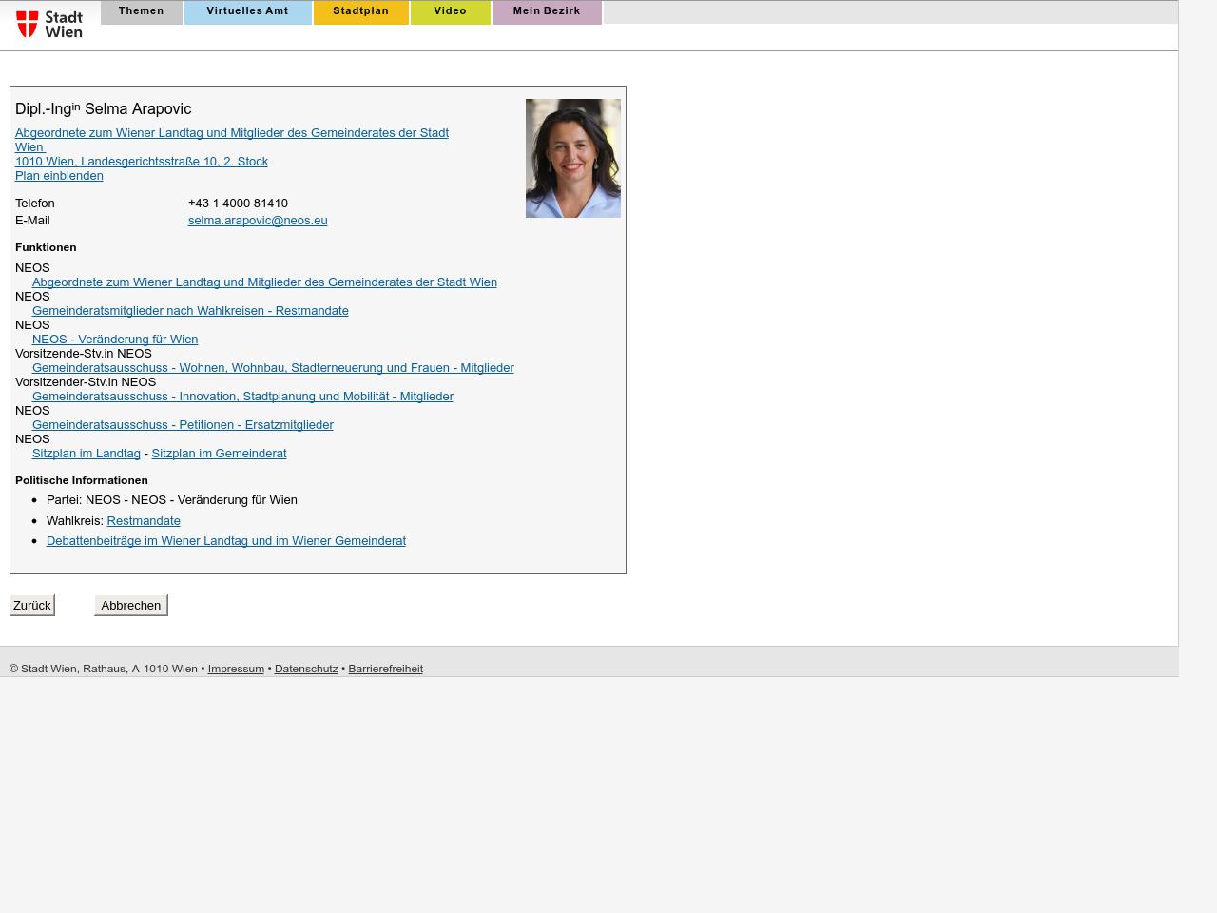Click the Telefon label
Screen dimensions: 1217x913
coord(35,204)
